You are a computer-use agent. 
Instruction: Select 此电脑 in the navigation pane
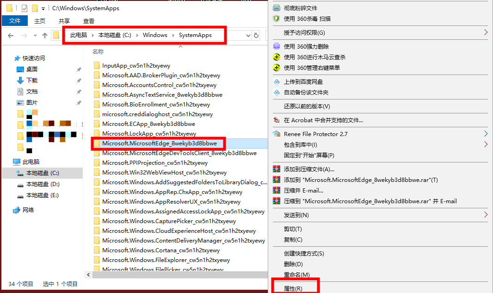(31, 162)
